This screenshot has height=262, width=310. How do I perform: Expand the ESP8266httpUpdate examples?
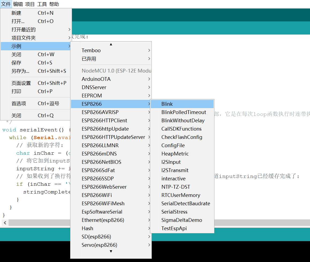click(111, 129)
